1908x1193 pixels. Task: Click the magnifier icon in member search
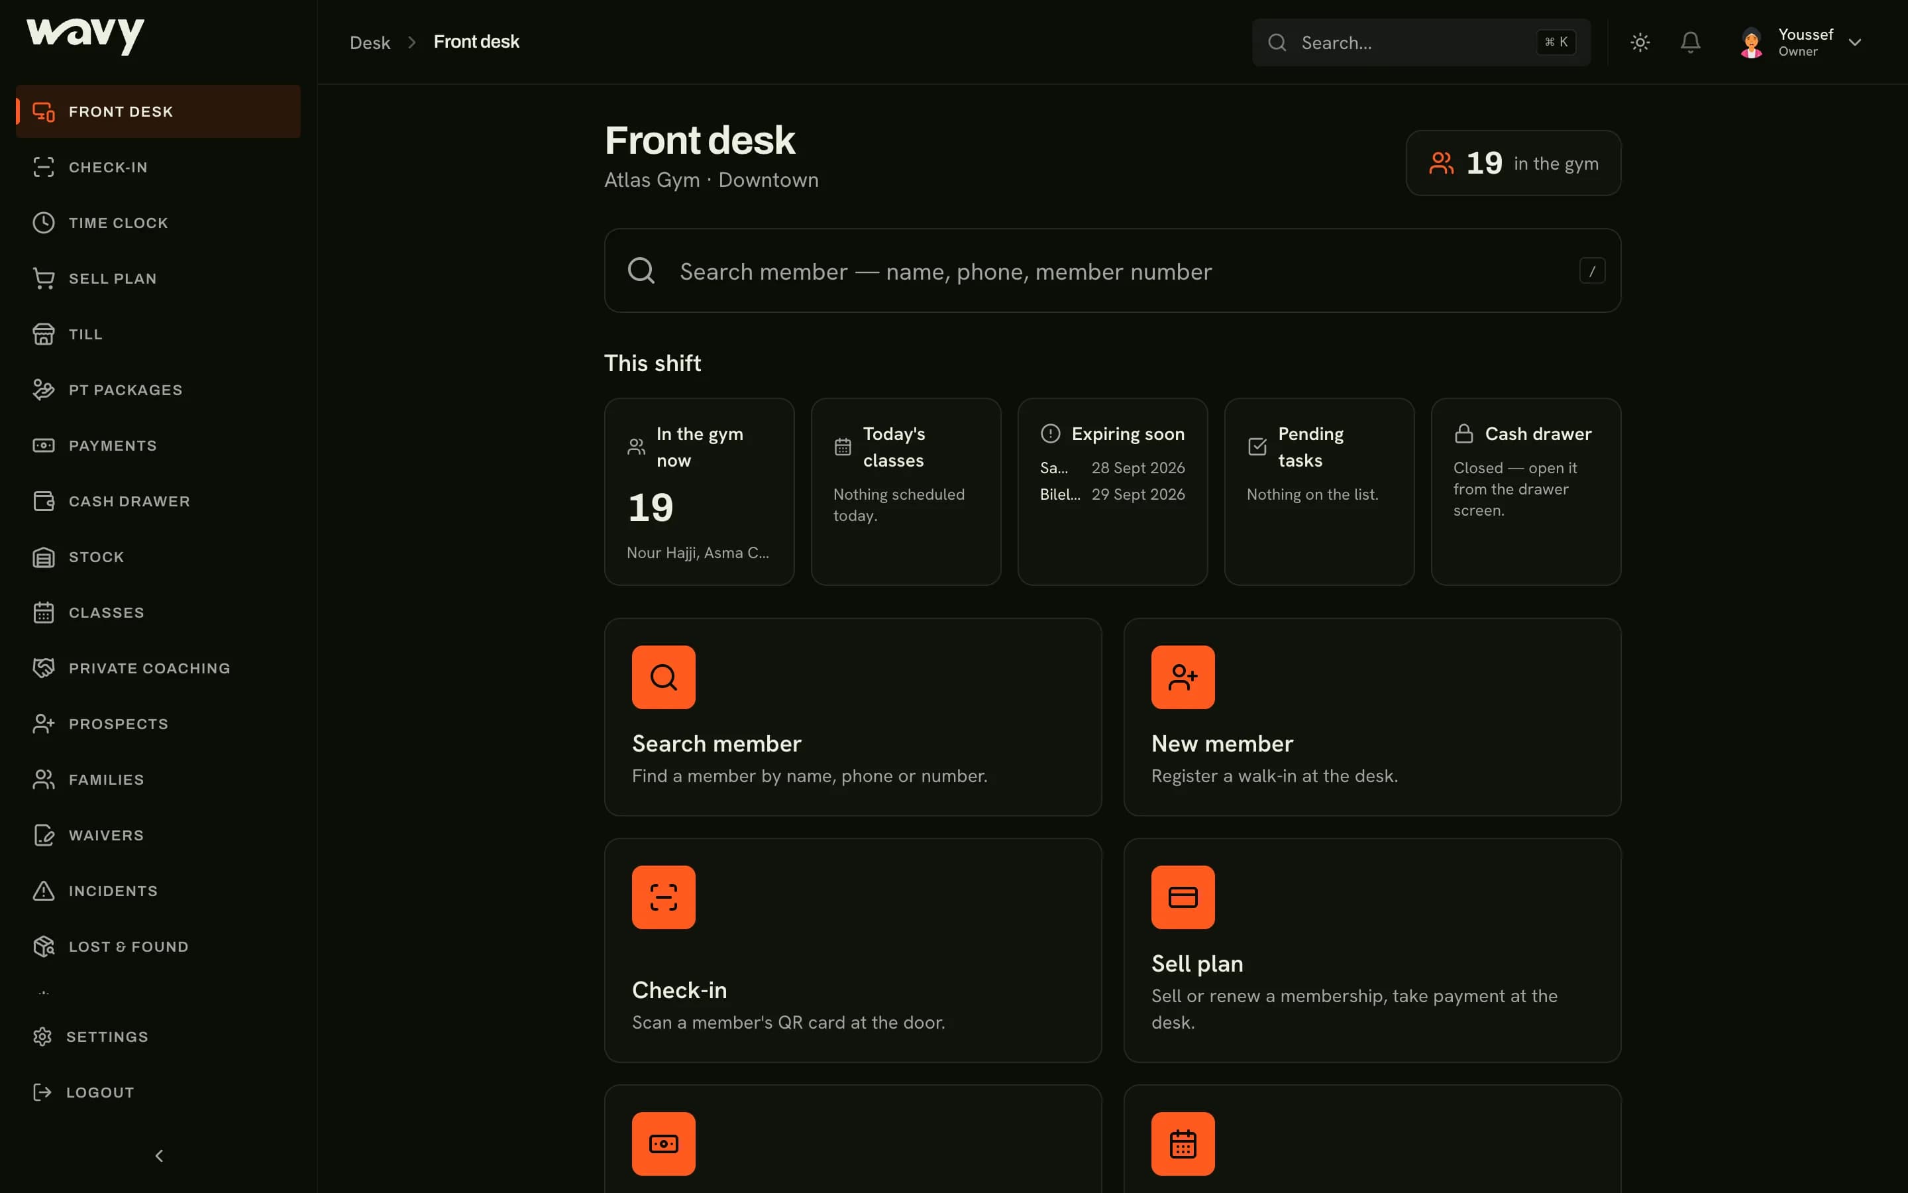pos(641,270)
